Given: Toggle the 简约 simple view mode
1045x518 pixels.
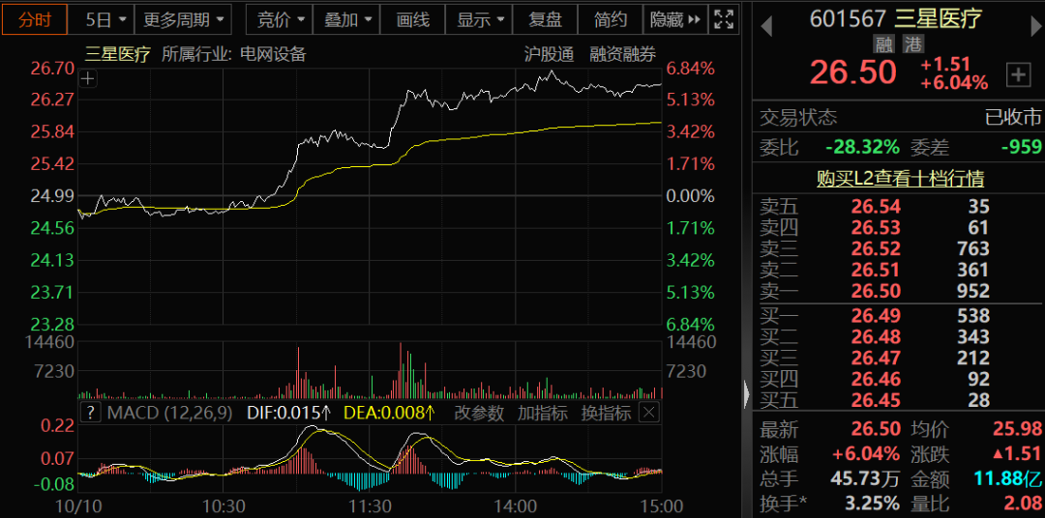Looking at the screenshot, I should (611, 19).
